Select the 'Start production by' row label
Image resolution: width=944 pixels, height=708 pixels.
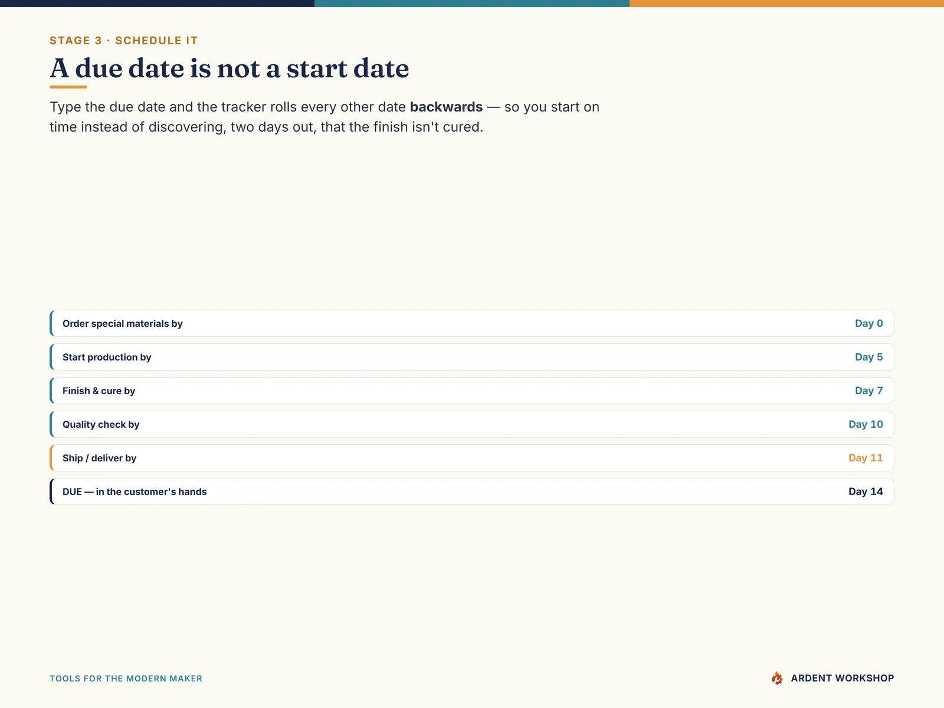[x=107, y=357]
